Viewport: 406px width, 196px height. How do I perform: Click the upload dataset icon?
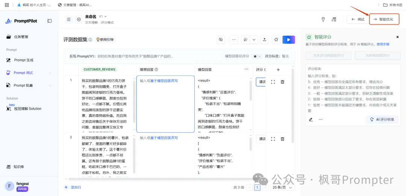pyautogui.click(x=265, y=39)
